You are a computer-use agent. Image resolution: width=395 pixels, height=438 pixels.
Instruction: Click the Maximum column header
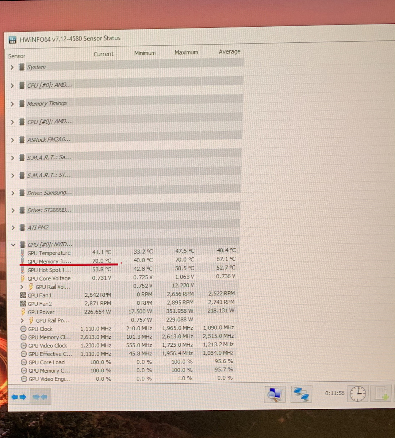coord(186,53)
